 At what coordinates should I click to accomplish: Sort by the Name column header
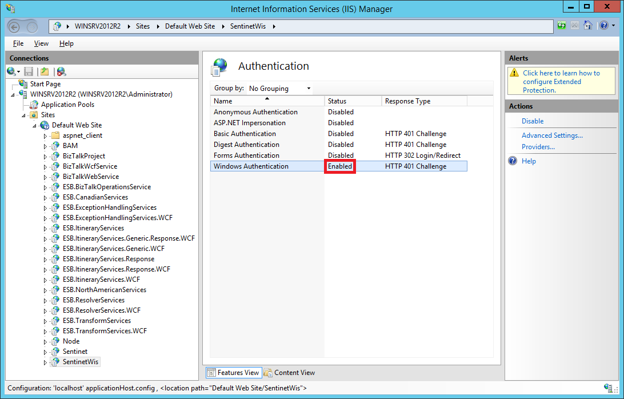click(267, 101)
